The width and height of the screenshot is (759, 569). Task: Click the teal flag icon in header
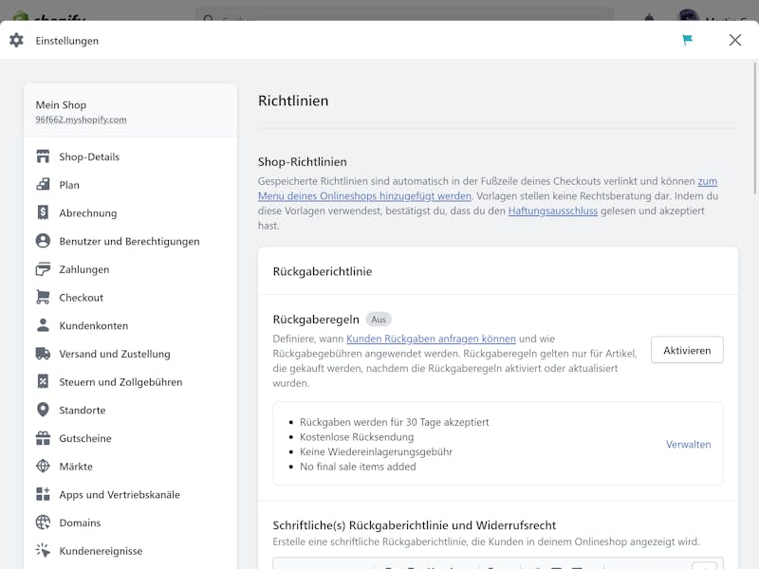(x=687, y=40)
